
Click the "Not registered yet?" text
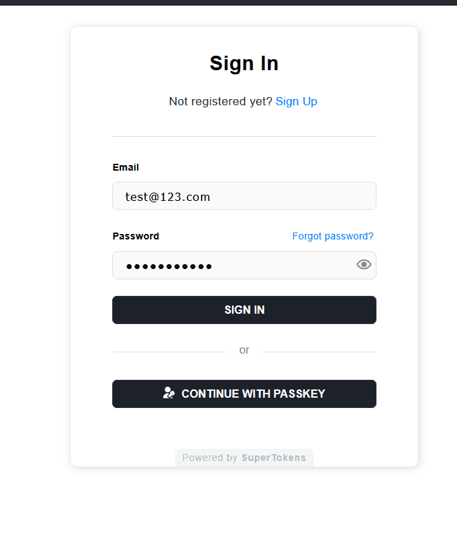pyautogui.click(x=220, y=102)
